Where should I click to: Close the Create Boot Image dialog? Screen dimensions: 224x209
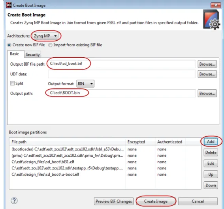point(216,5)
